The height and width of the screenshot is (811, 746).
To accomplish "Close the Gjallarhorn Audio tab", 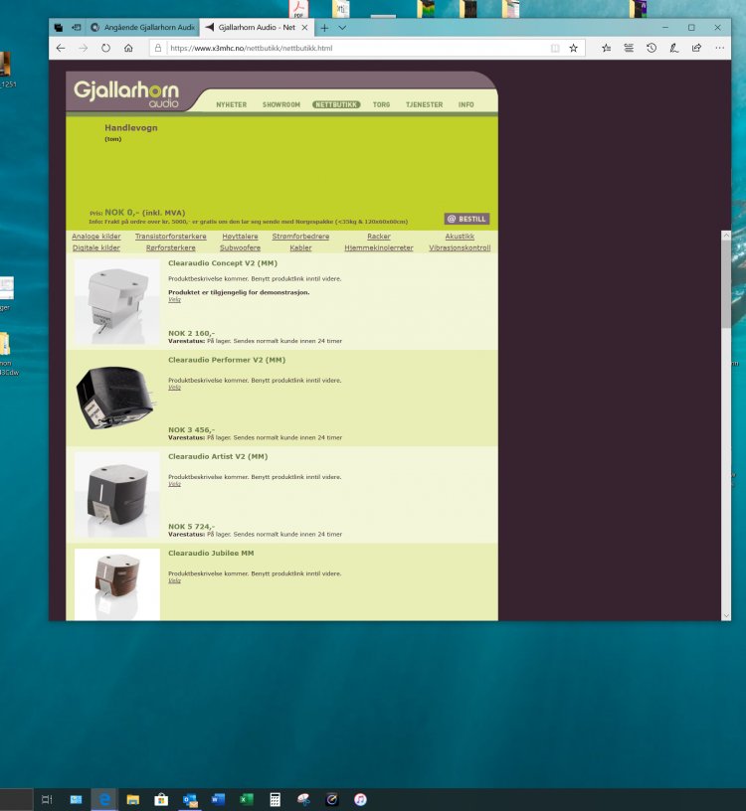I will (305, 28).
